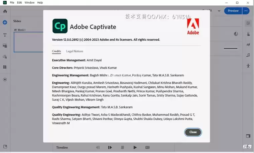Click the step-back timeline control
Screen dimensions: 254x153
tap(98, 147)
